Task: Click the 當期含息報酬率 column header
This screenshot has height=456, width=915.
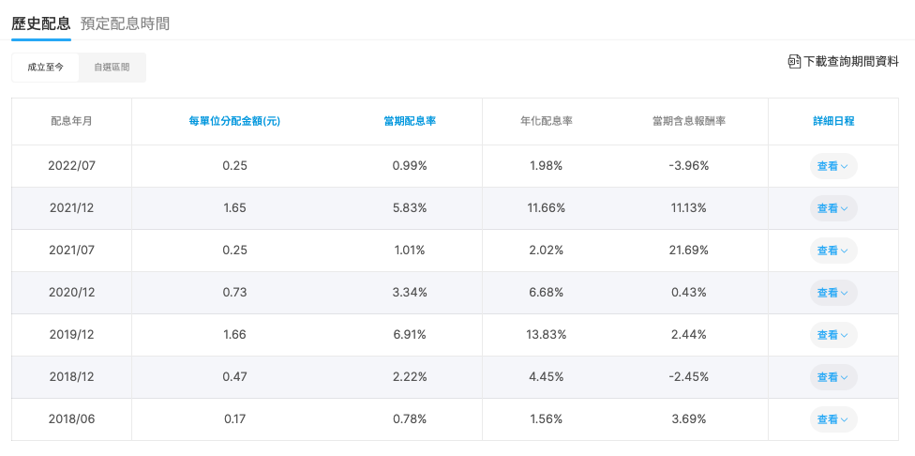Action: pos(688,121)
